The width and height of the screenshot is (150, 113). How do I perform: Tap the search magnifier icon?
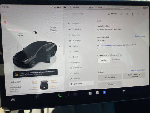(68, 14)
